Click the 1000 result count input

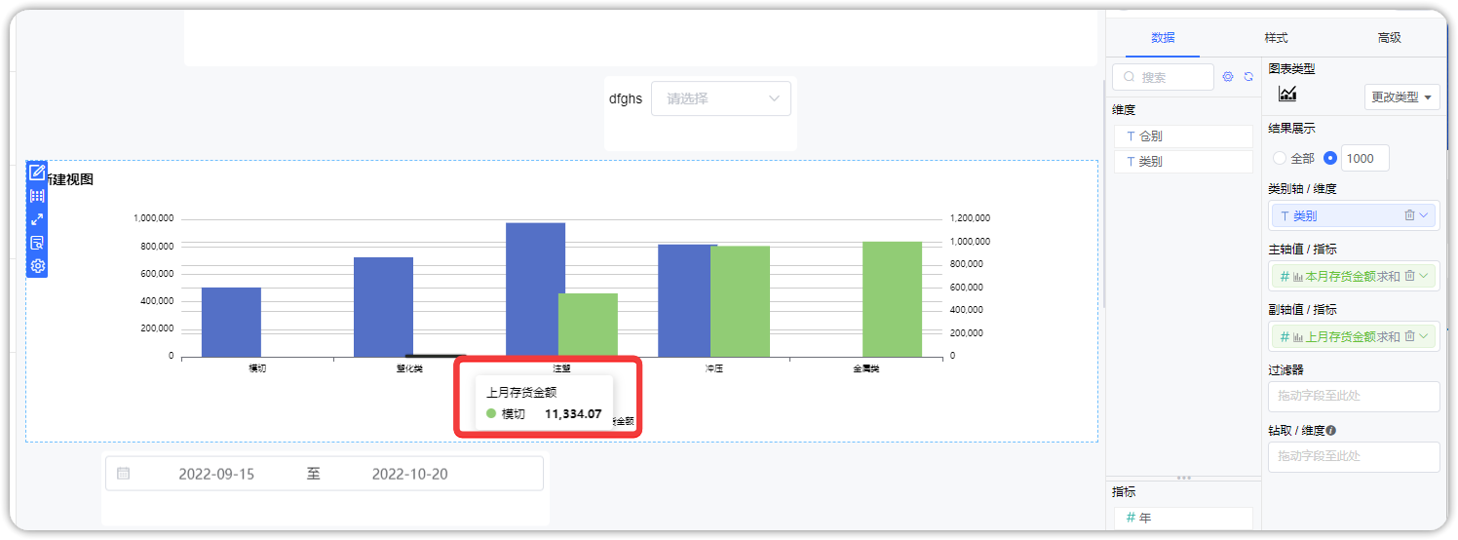[1365, 158]
